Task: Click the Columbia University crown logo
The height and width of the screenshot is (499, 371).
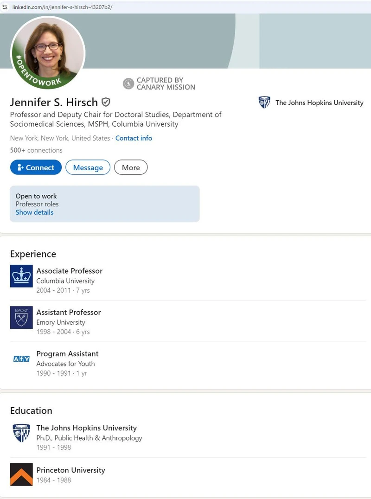Action: [21, 275]
